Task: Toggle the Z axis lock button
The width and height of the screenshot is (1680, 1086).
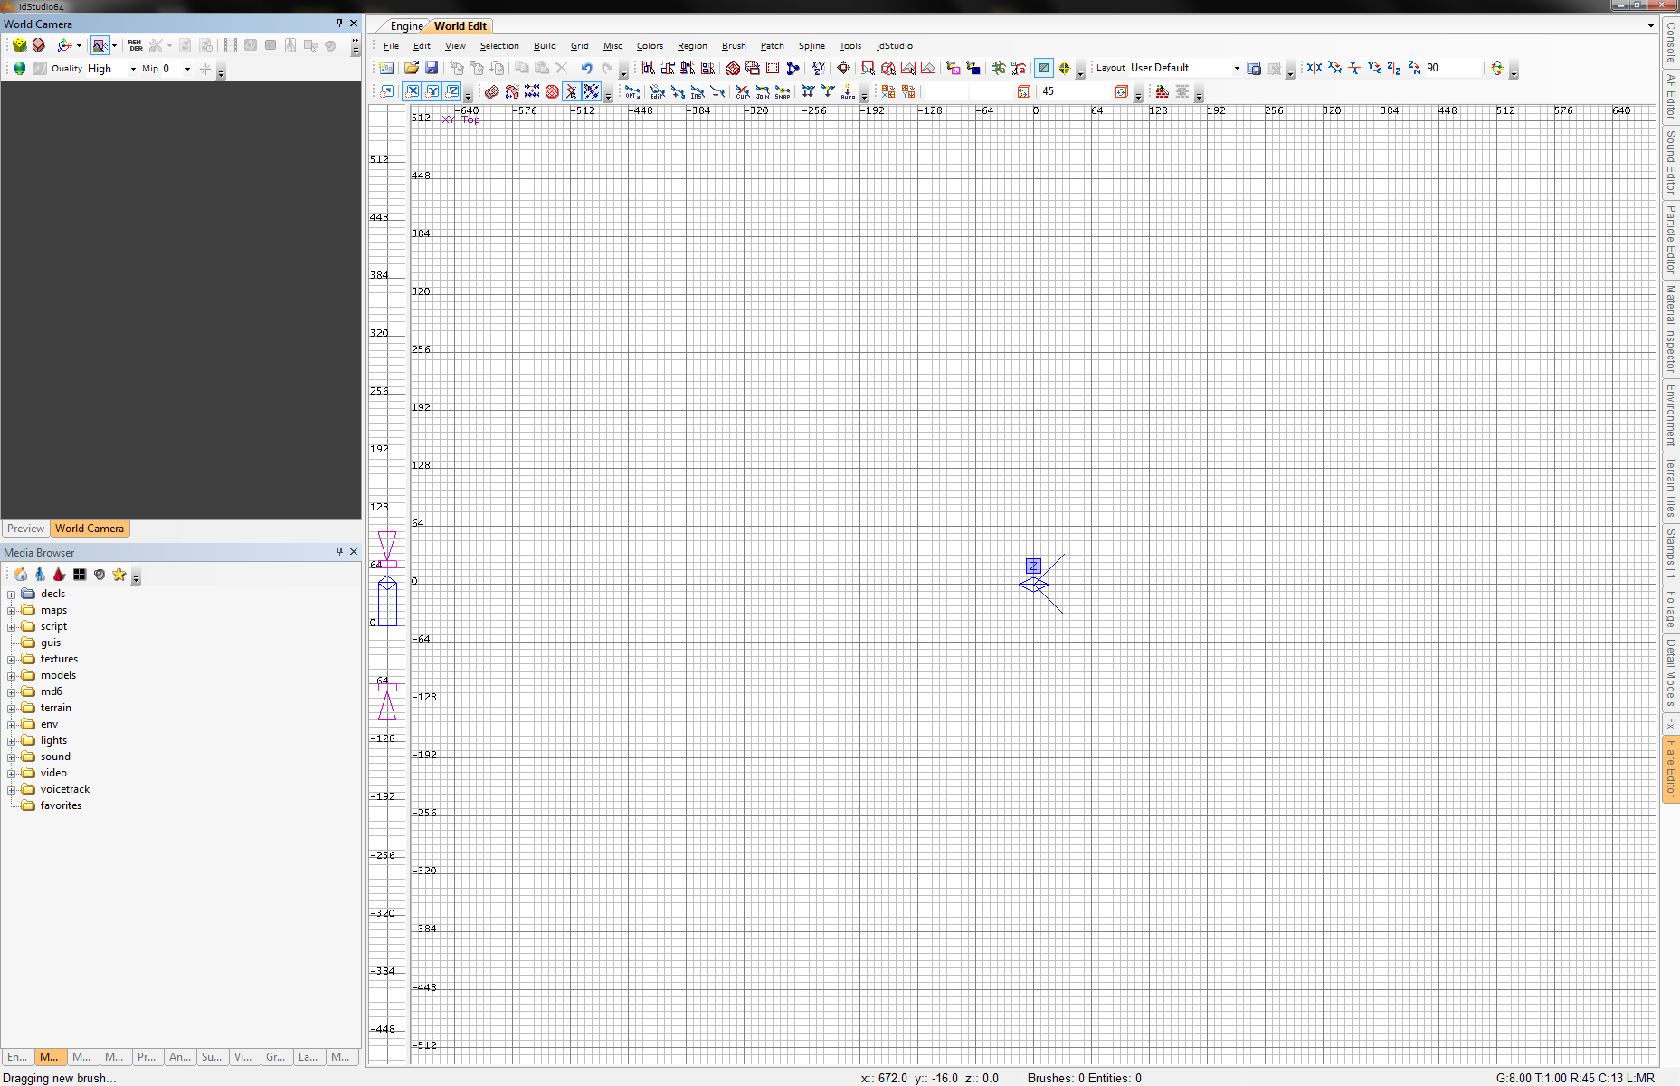Action: click(452, 91)
